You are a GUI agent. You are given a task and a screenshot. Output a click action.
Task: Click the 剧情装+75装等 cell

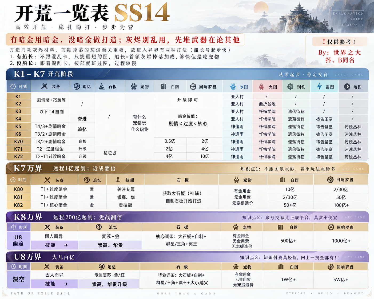(51, 100)
